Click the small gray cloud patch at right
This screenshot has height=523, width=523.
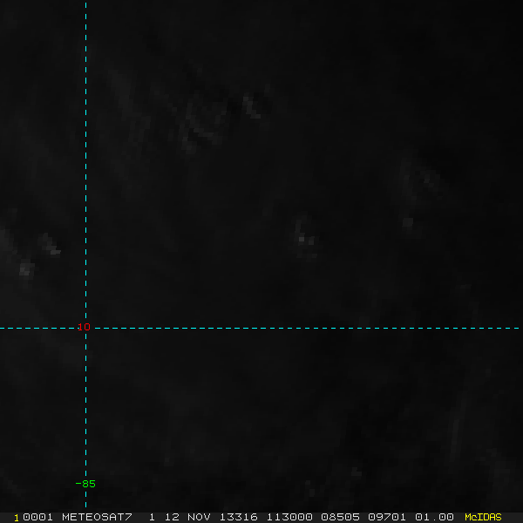pyautogui.click(x=408, y=221)
